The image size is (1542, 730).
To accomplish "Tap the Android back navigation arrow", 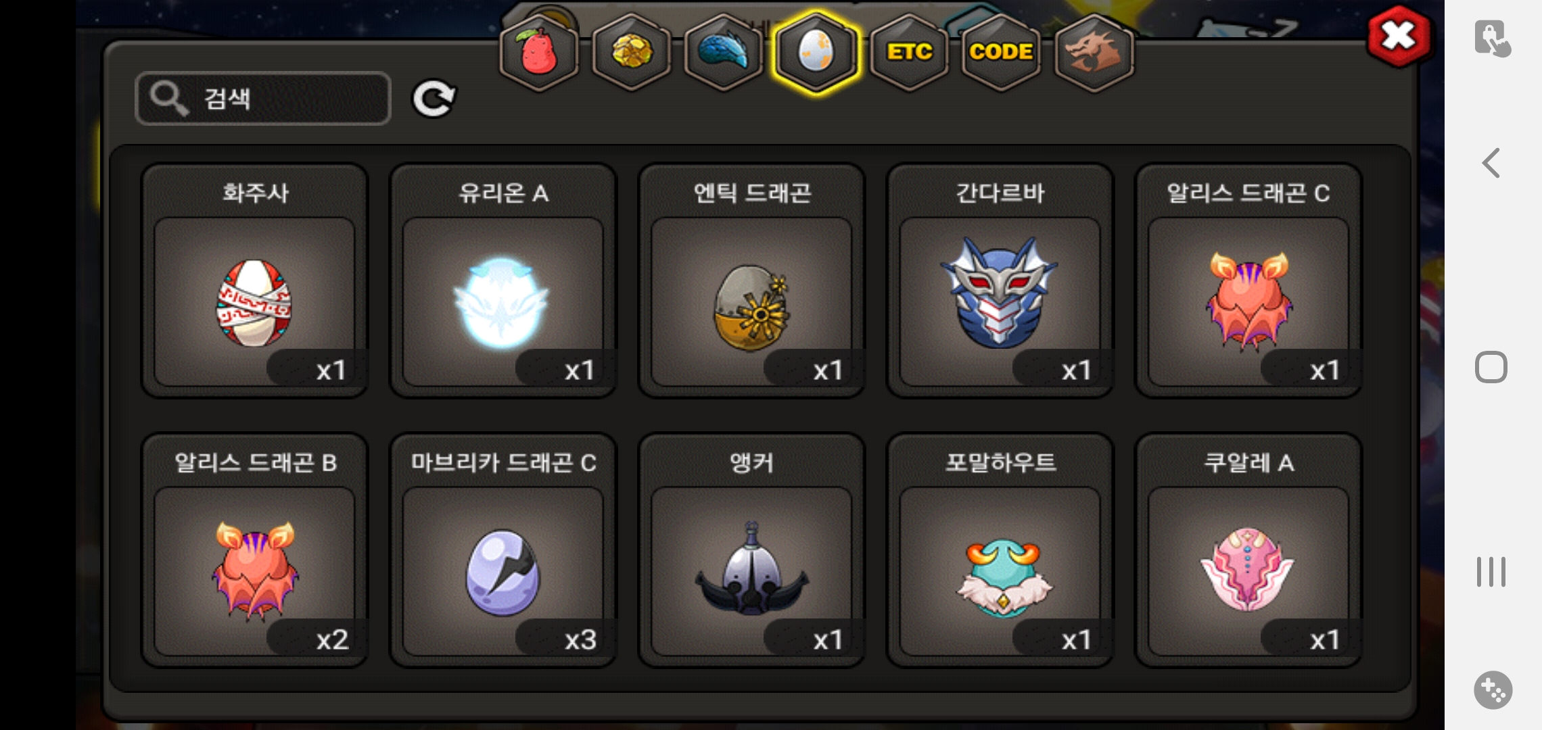I will [1491, 163].
